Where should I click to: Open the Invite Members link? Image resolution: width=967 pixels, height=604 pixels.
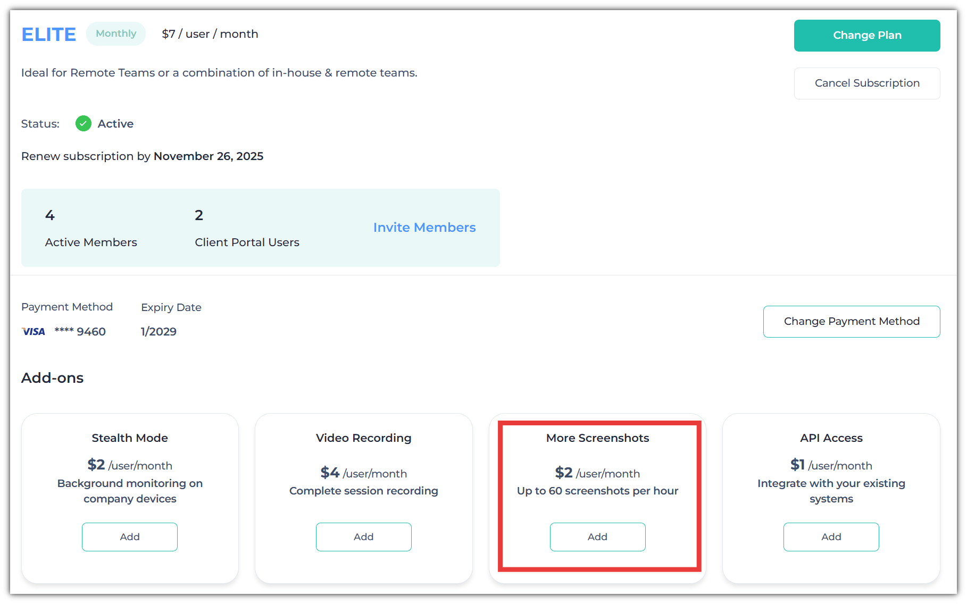point(424,228)
